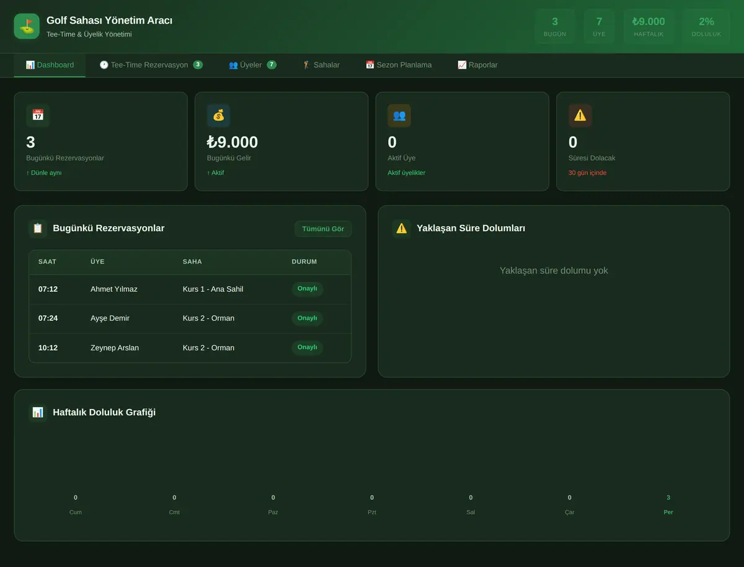Viewport: 744px width, 567px height.
Task: Click the warning icon beside Yaklaşan Süre Dolumları
Action: [402, 228]
